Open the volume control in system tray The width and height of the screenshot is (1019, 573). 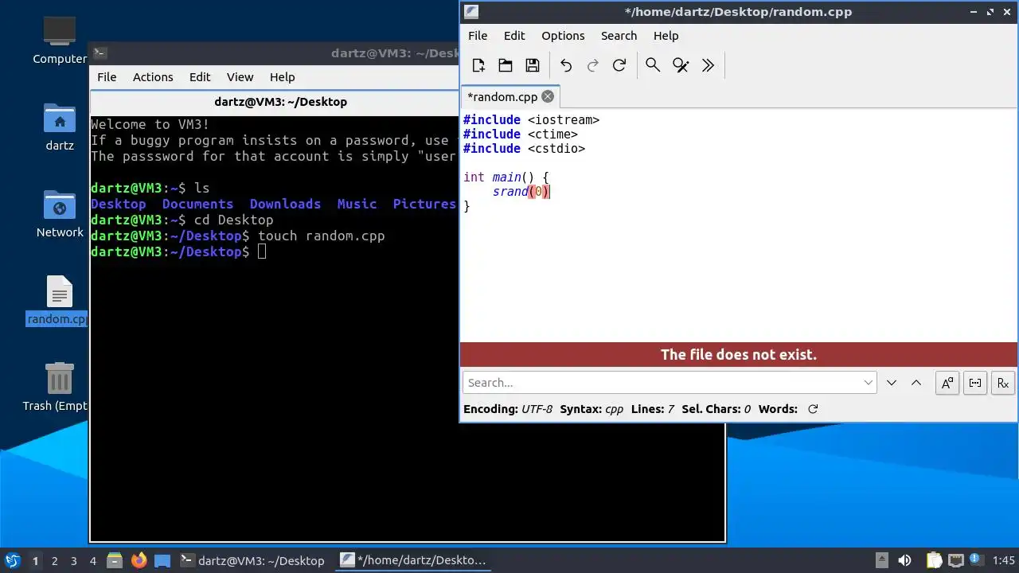[x=904, y=560]
